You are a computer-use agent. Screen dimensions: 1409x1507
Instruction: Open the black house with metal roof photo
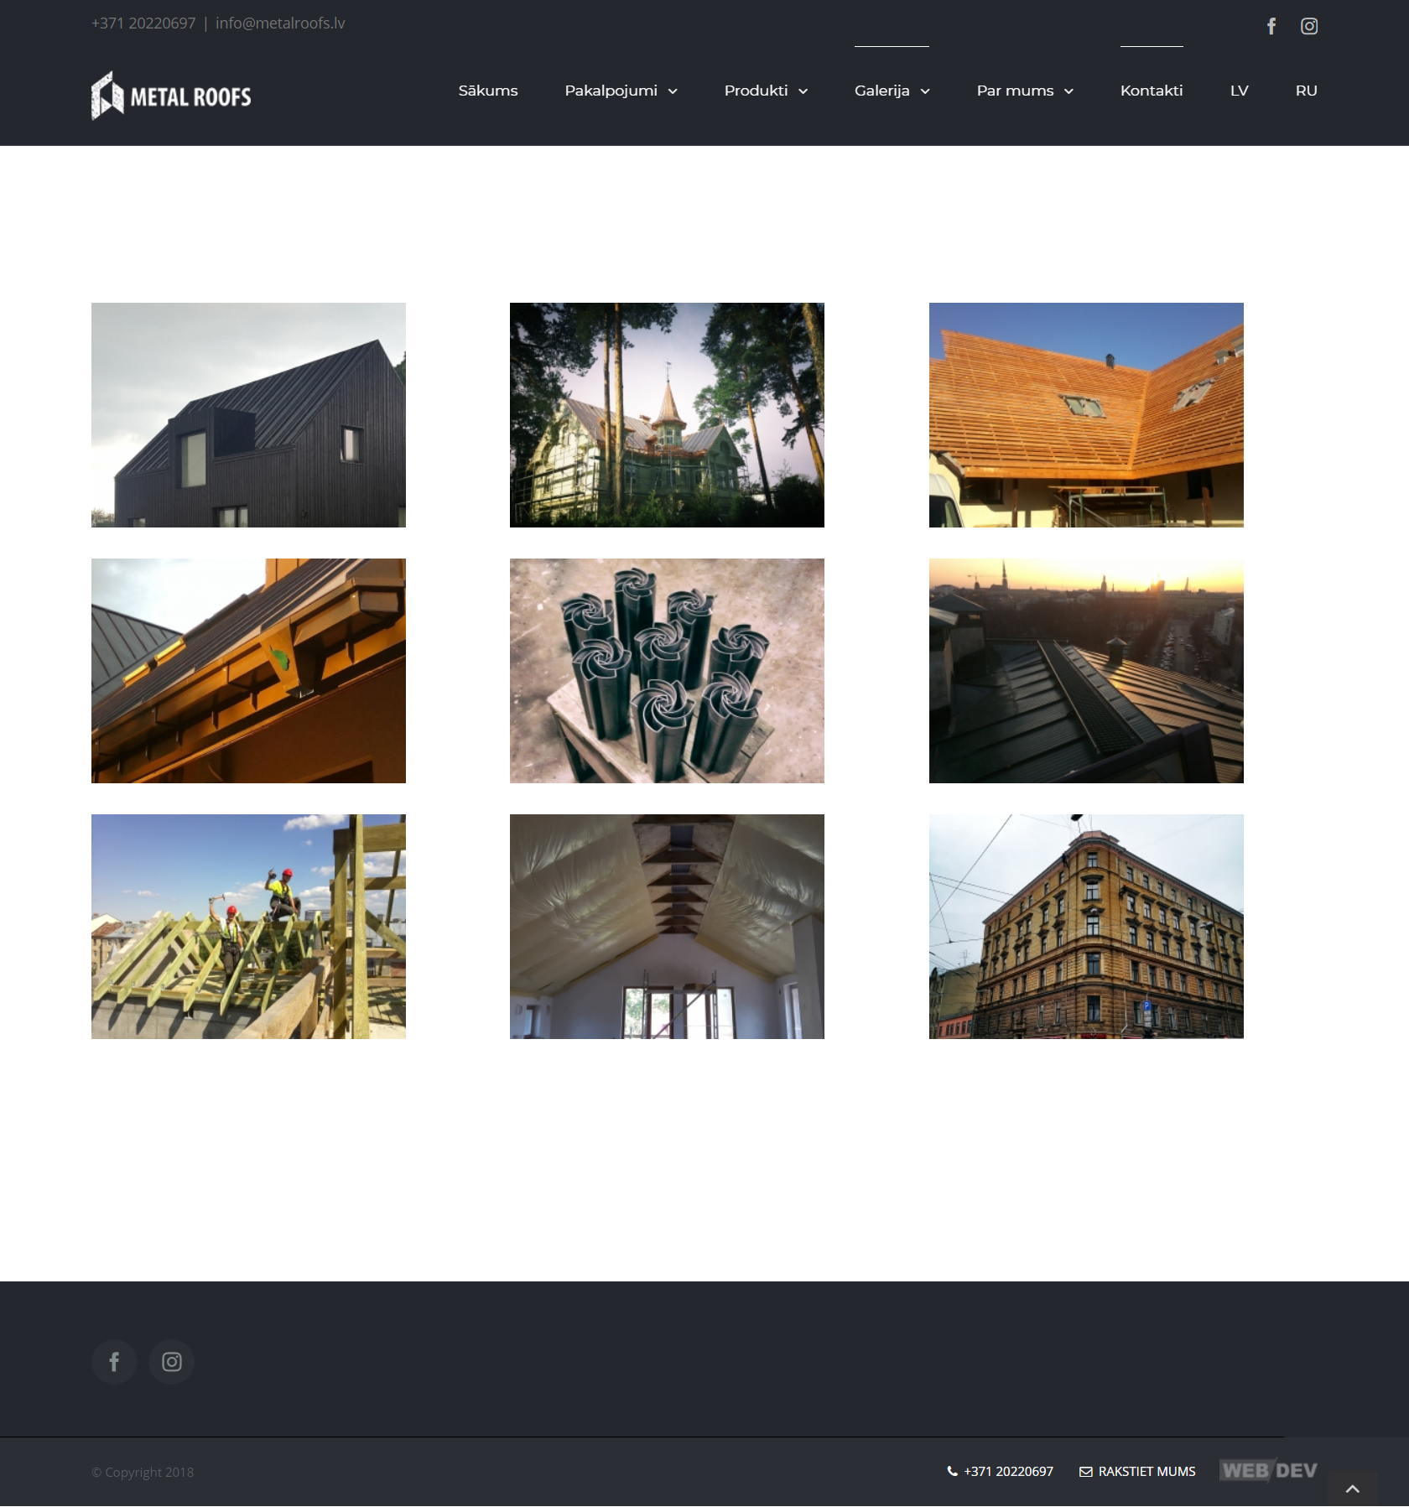(x=248, y=415)
